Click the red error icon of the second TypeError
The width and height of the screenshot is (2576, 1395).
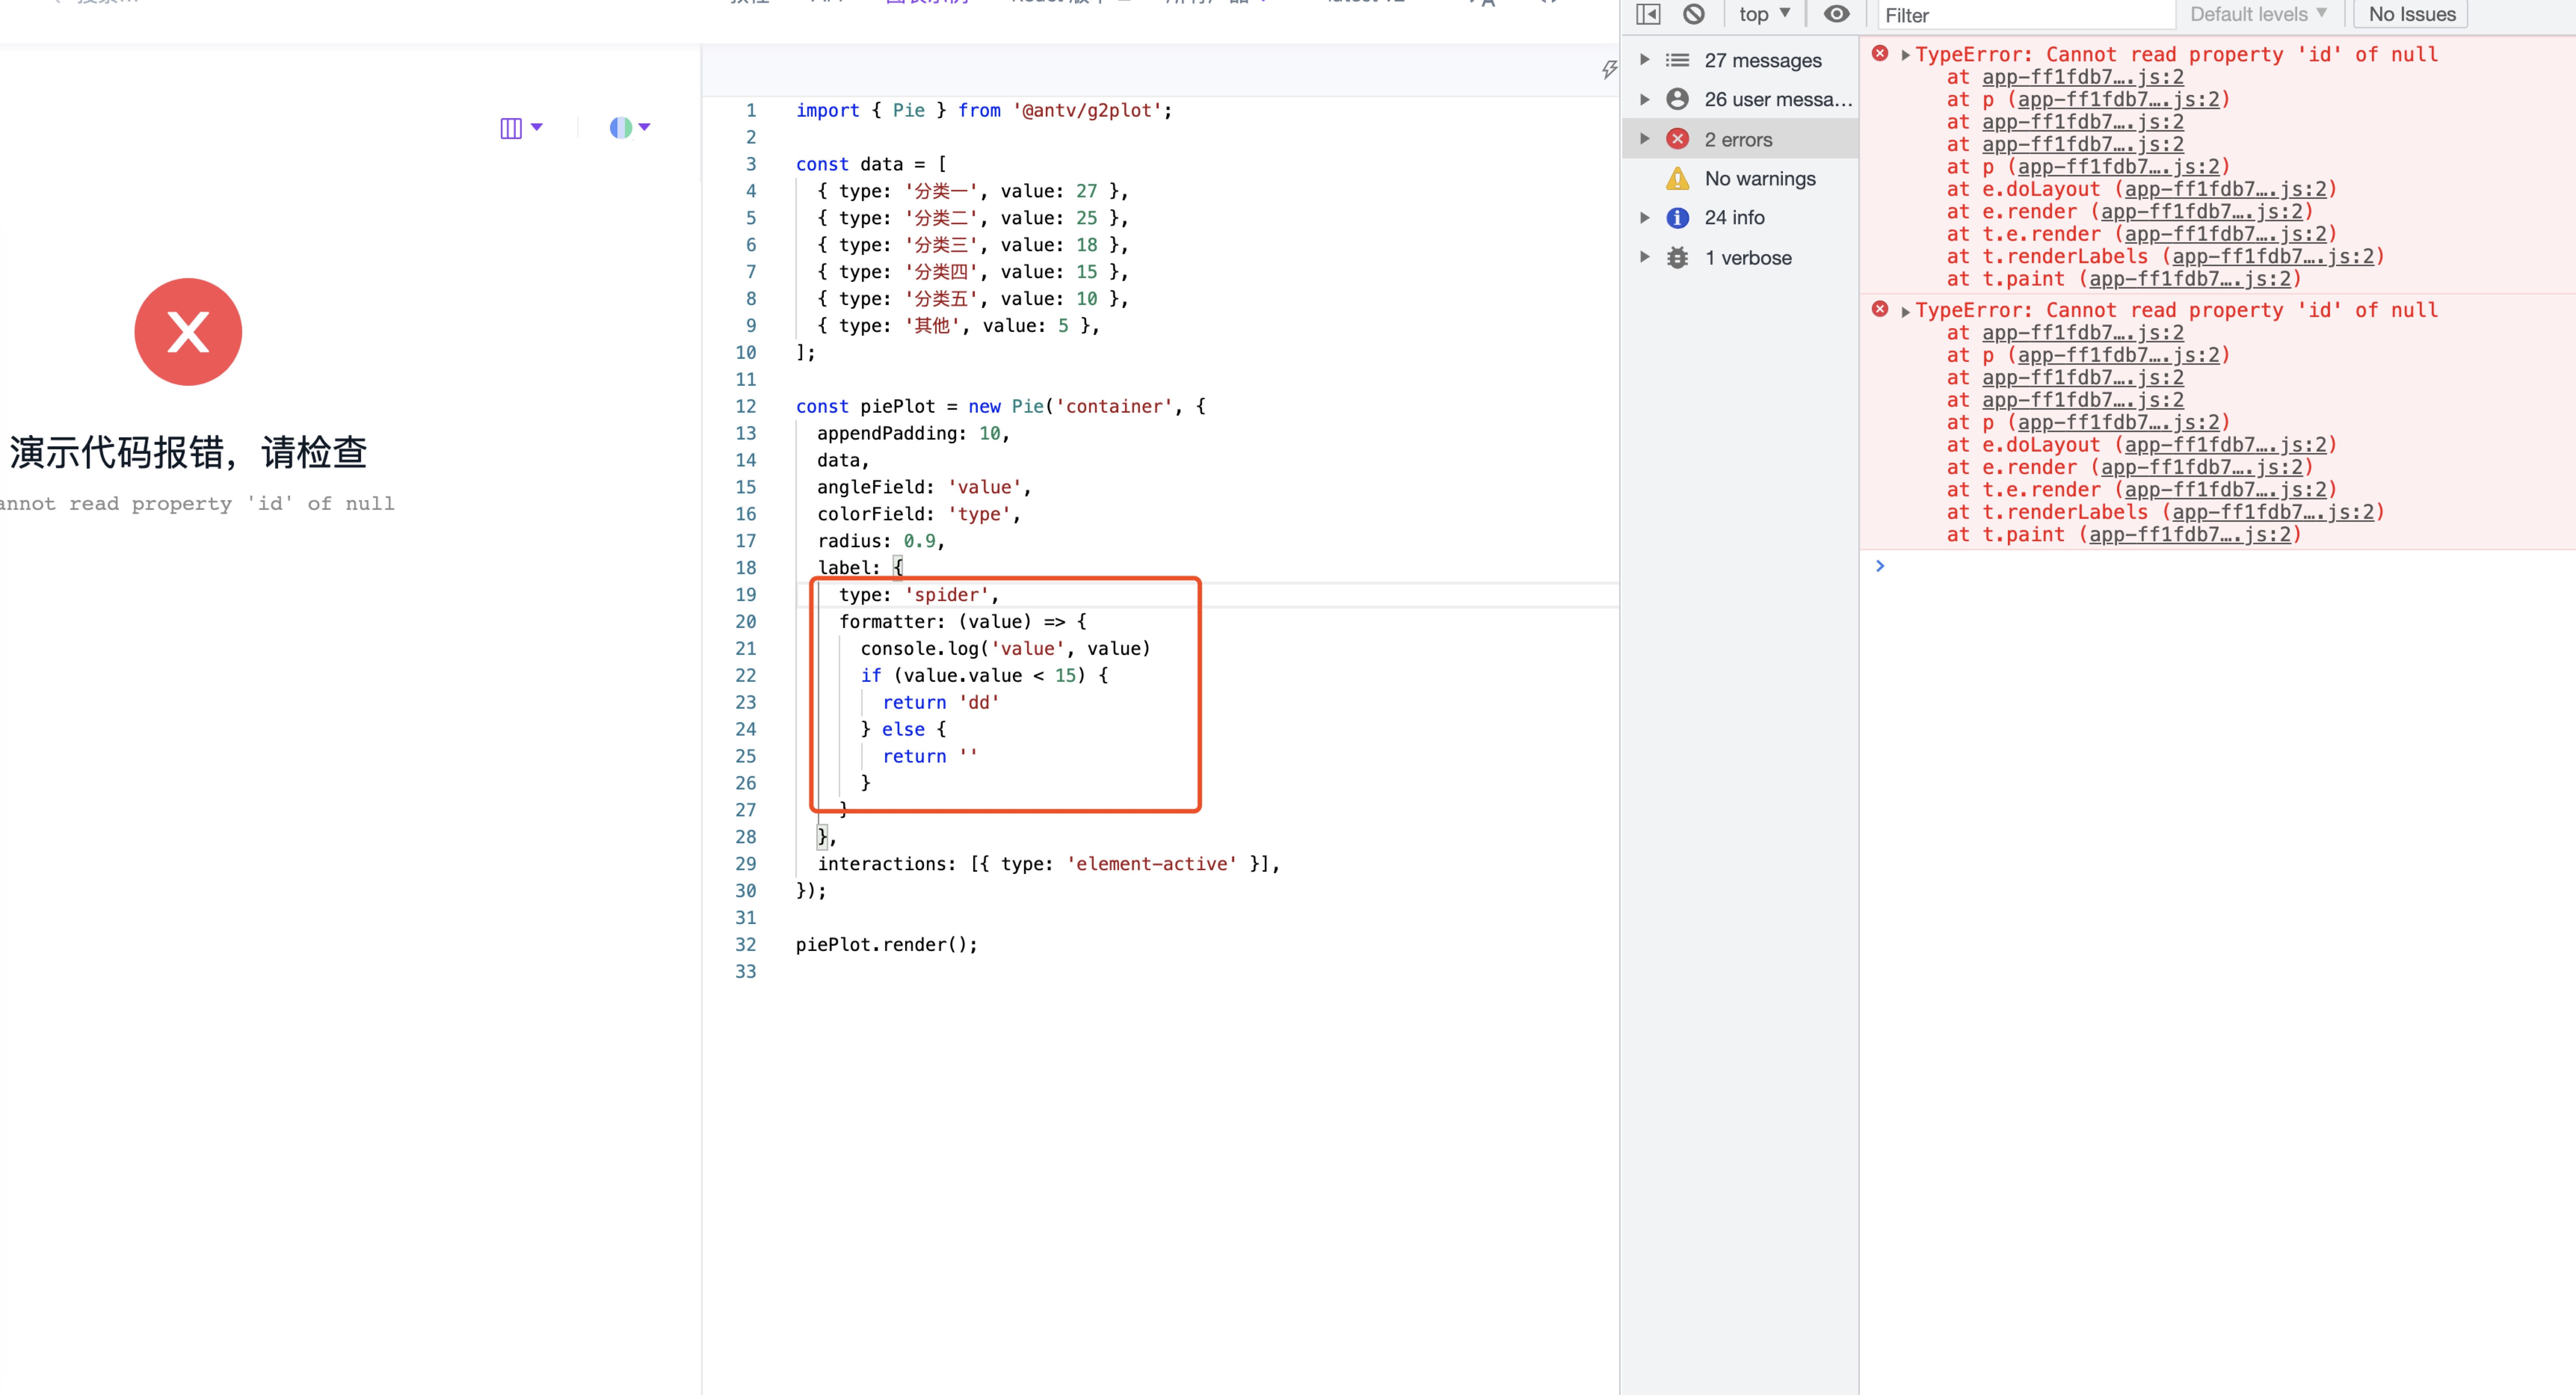click(x=1880, y=310)
